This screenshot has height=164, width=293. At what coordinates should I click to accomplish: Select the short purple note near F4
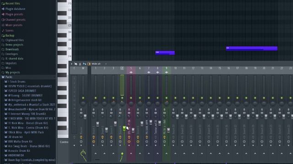tap(165, 53)
